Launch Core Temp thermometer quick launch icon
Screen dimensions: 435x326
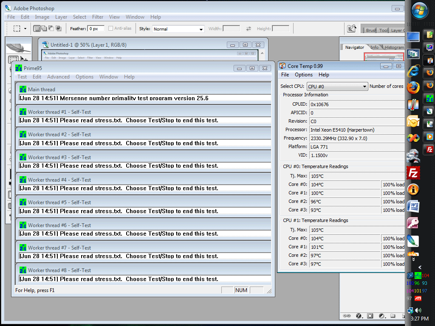click(413, 105)
